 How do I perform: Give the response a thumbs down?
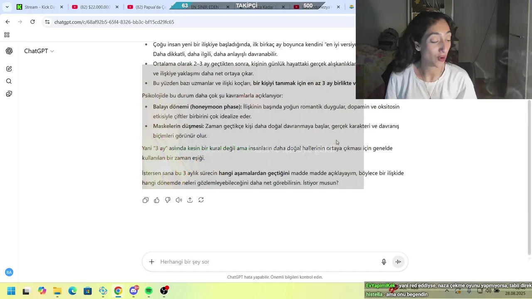coord(168,200)
